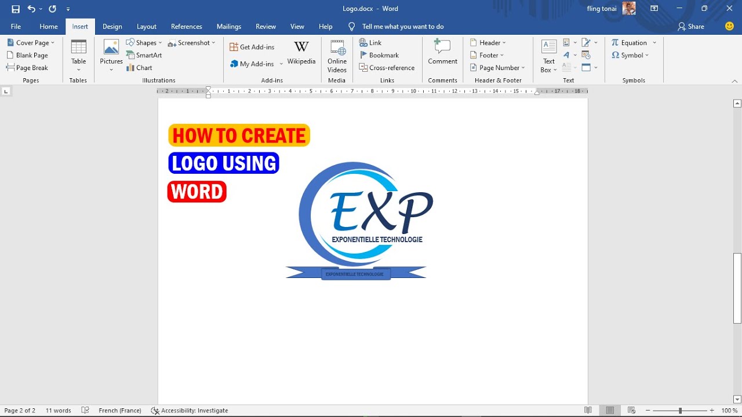This screenshot has height=417, width=742.
Task: Open the Help tab
Action: [x=326, y=27]
